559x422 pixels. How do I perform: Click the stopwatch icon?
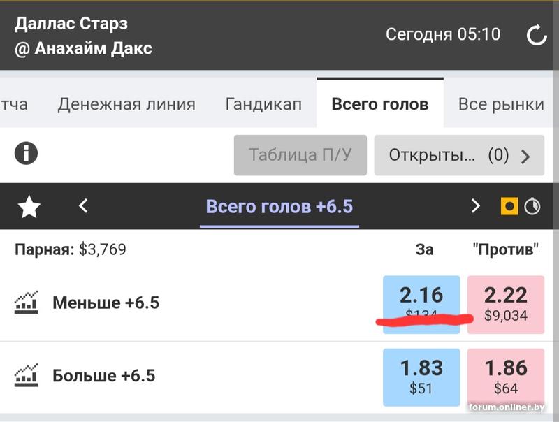click(532, 207)
